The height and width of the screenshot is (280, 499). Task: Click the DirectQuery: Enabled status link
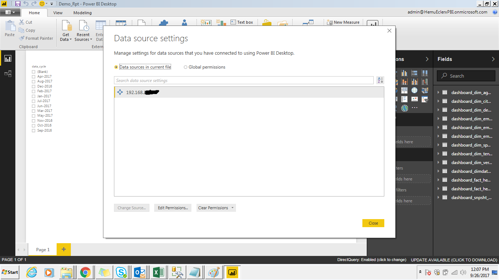(372, 260)
